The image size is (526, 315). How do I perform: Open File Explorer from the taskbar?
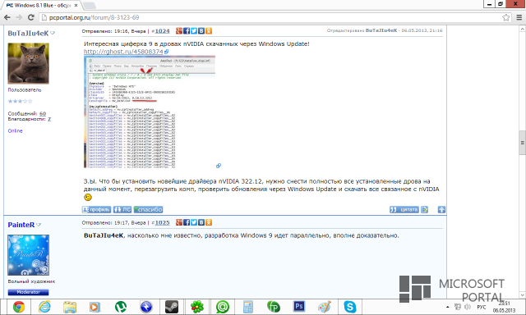(70, 307)
